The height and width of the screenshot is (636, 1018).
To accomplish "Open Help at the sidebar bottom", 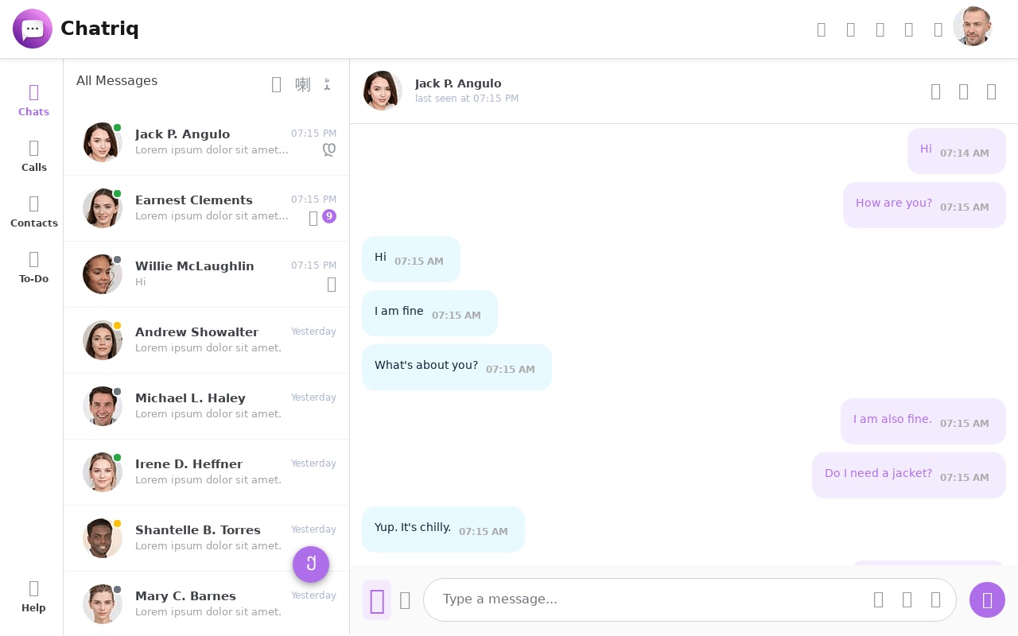I will (33, 597).
